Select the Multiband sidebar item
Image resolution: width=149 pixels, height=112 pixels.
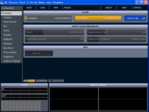point(11,39)
